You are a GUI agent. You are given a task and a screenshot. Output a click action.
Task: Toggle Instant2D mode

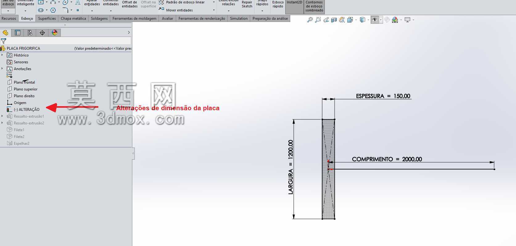[x=295, y=7]
